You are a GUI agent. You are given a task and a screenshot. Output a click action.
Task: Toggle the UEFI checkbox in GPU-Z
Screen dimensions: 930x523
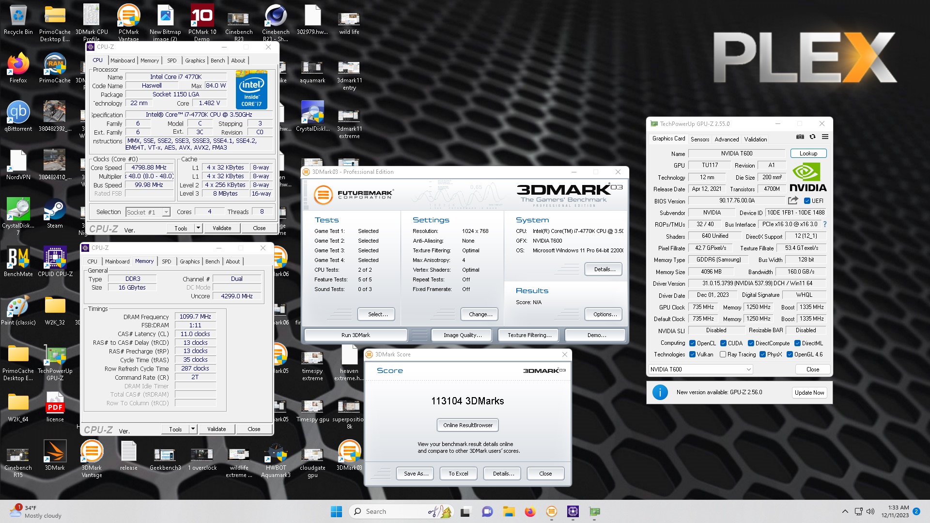pyautogui.click(x=807, y=201)
